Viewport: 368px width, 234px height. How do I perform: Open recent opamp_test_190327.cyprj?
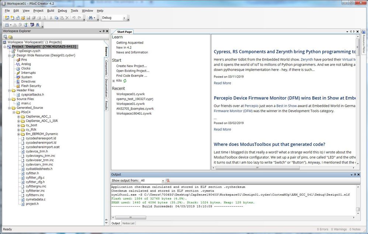135,99
